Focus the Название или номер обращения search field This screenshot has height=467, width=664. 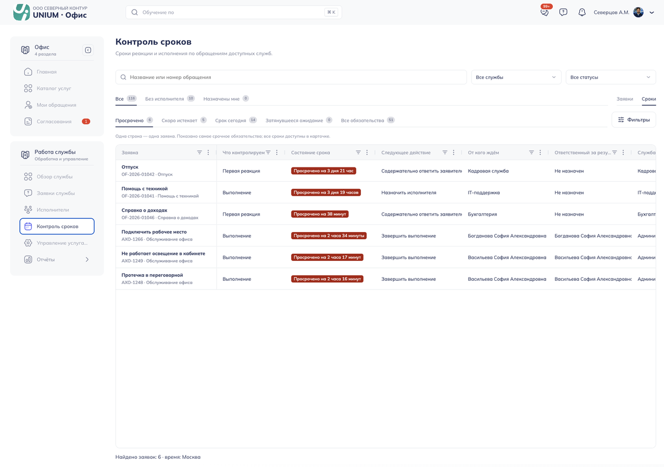click(x=291, y=77)
